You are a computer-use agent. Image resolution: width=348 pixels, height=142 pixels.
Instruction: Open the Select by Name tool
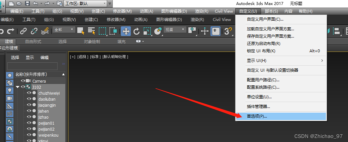point(91,31)
